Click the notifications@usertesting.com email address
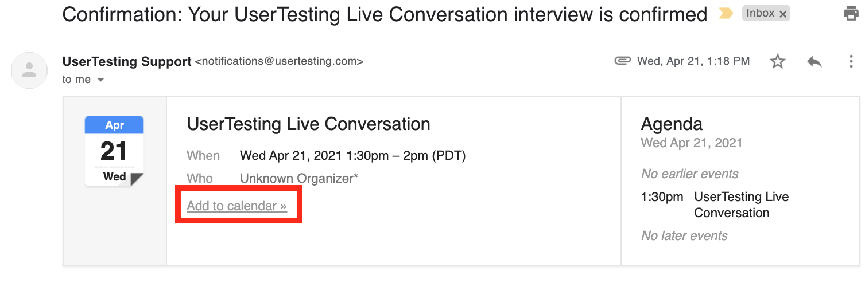 [x=280, y=61]
